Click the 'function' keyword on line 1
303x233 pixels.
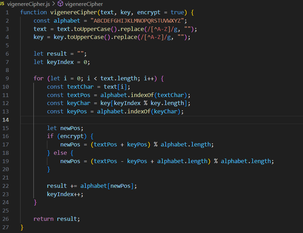[x=33, y=13]
